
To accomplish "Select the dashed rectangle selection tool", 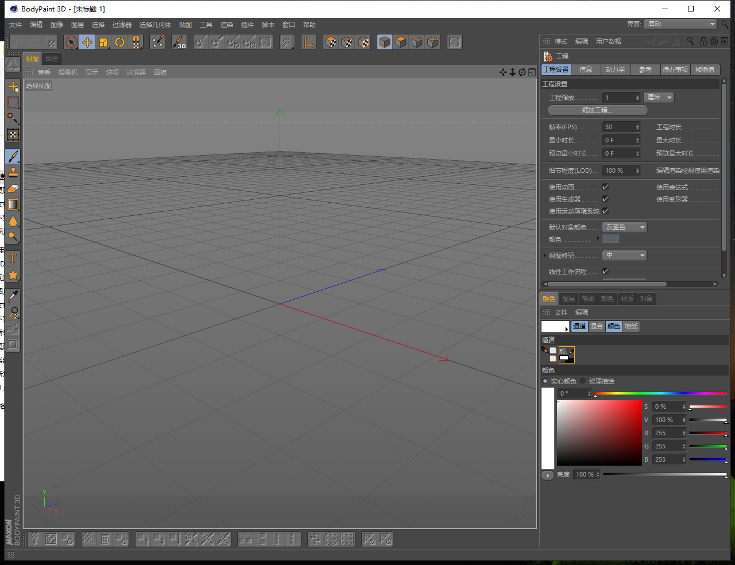I will point(13,102).
